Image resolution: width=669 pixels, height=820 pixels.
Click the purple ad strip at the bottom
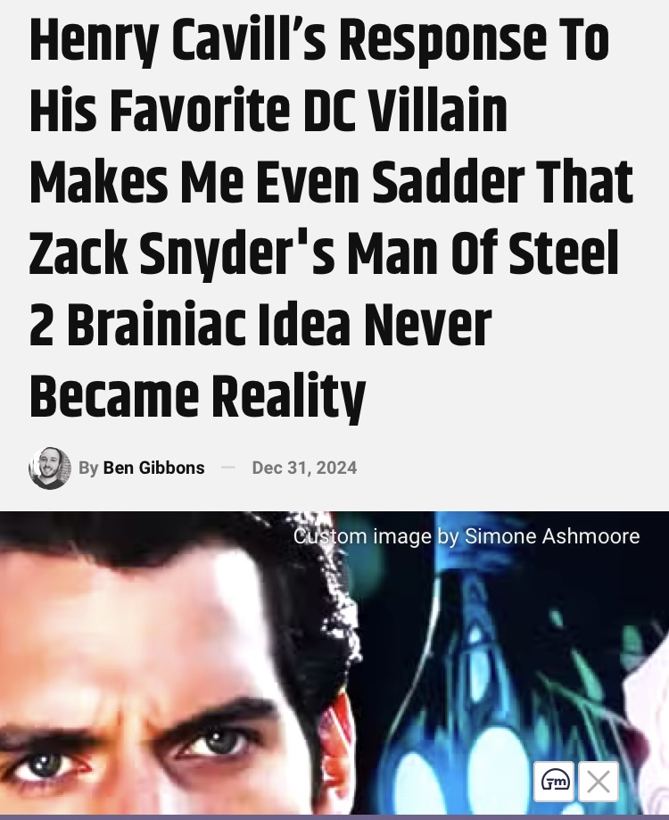coord(334,816)
